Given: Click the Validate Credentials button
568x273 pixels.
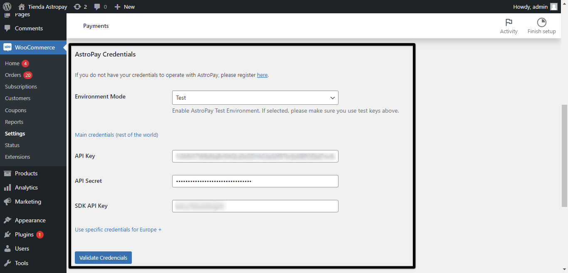Looking at the screenshot, I should click(x=103, y=258).
